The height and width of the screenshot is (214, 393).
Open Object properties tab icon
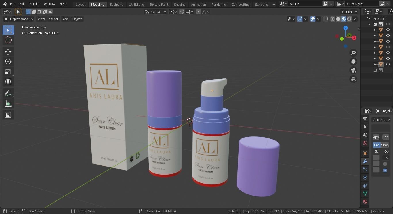[x=365, y=153]
